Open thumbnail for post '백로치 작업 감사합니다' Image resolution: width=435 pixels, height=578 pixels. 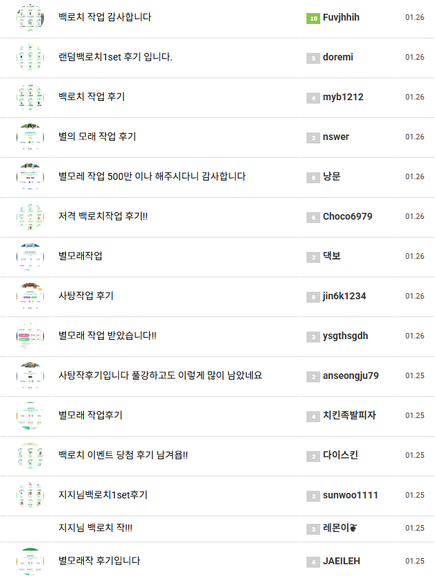(x=30, y=17)
